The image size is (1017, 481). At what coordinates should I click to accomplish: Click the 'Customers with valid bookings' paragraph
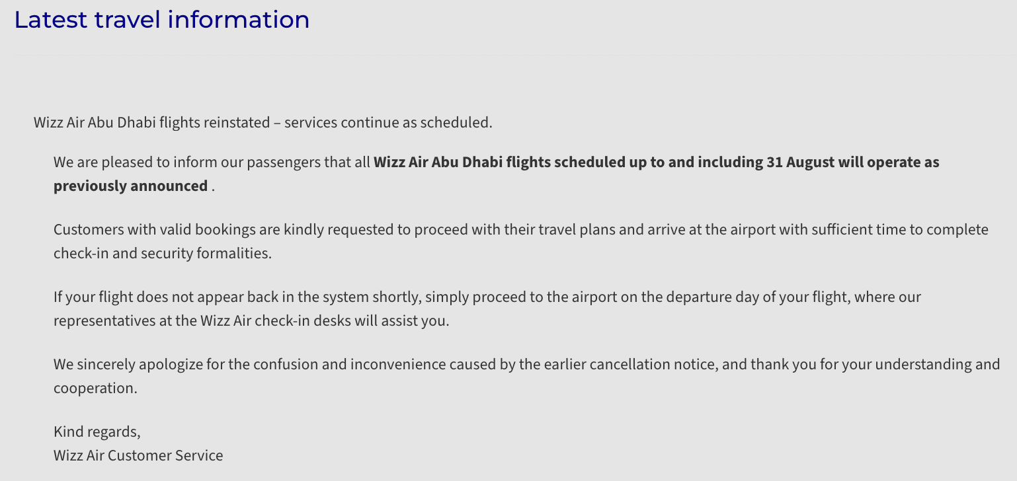[x=521, y=242]
